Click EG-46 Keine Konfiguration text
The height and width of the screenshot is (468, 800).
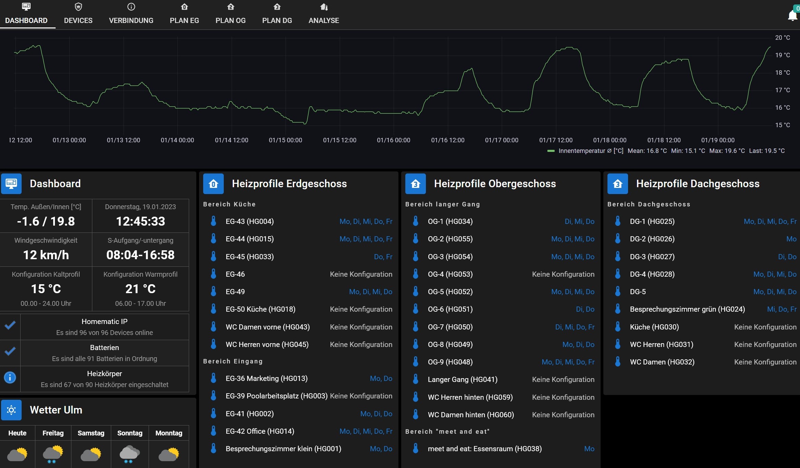click(361, 274)
